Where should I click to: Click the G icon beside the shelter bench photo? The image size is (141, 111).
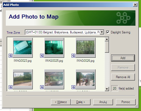42,87
